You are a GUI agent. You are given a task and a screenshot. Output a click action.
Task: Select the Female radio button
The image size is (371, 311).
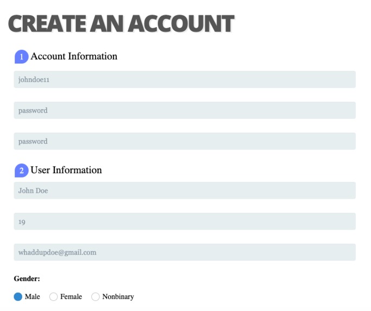point(53,296)
